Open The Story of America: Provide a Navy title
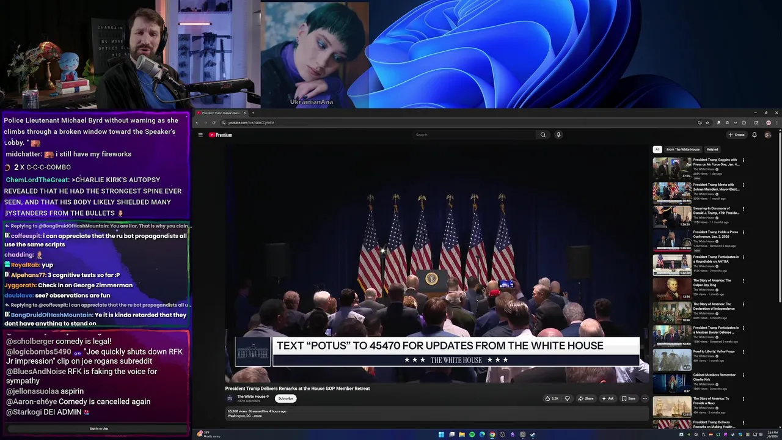 tap(711, 401)
